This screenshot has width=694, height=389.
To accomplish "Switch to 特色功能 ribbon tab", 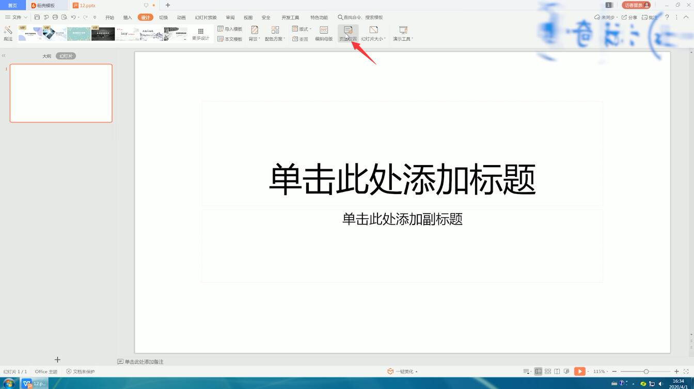I will coord(319,18).
